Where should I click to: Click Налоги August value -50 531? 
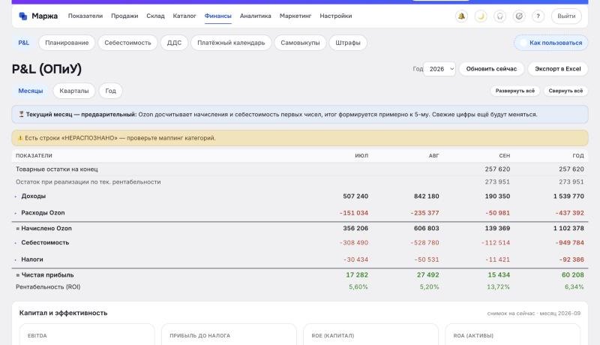click(427, 259)
